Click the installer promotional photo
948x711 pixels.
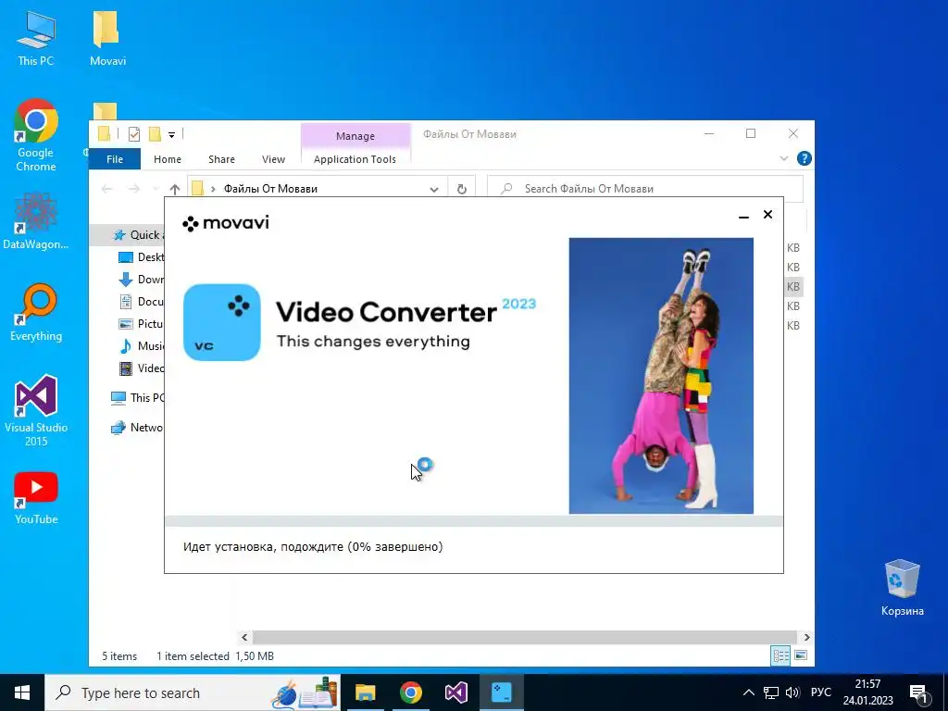661,376
